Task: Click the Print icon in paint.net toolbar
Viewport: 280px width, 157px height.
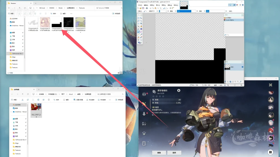Action: point(147,8)
